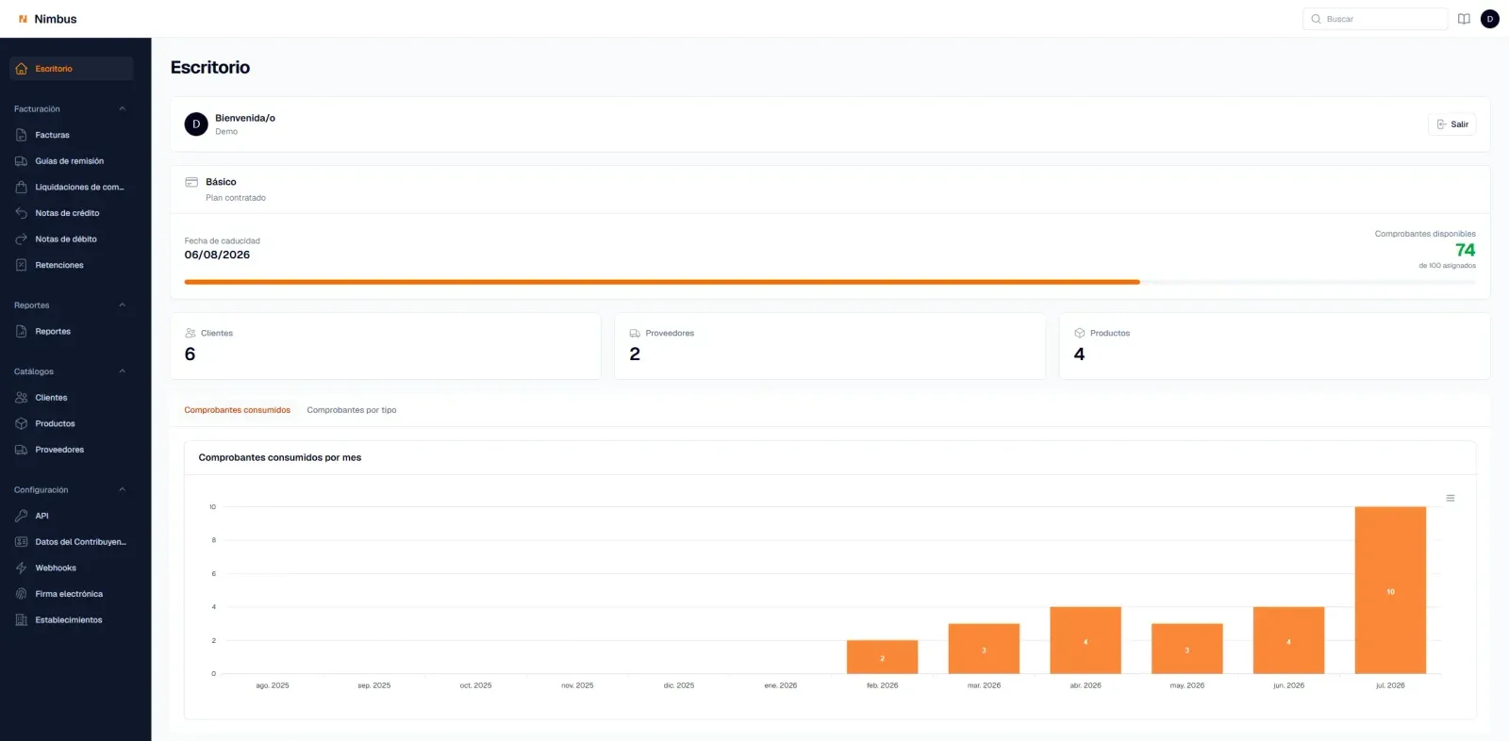Click the "Bienvenida/o" greeting text
Image resolution: width=1509 pixels, height=741 pixels.
245,118
